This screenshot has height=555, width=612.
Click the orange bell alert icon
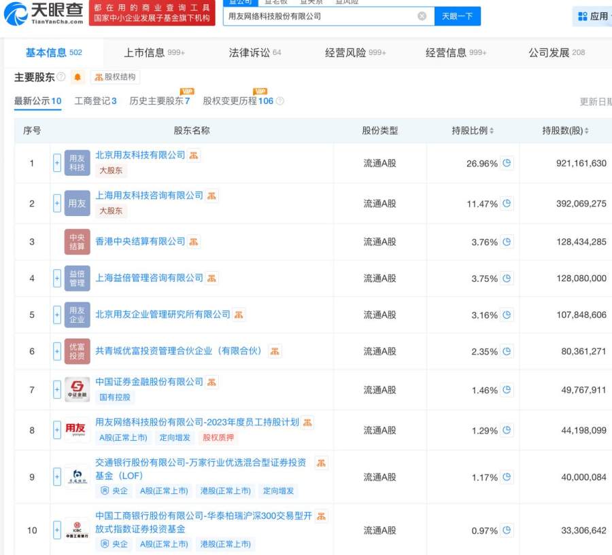[x=78, y=77]
